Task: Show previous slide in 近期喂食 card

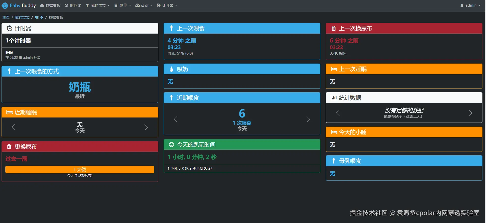Action: click(x=176, y=119)
